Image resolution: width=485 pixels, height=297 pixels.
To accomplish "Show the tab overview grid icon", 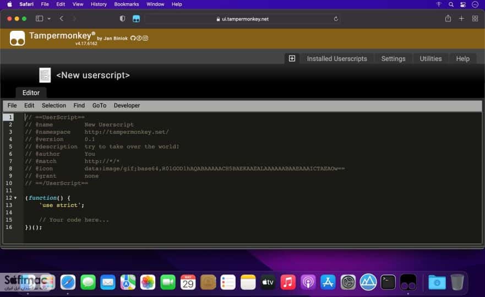I will (475, 19).
